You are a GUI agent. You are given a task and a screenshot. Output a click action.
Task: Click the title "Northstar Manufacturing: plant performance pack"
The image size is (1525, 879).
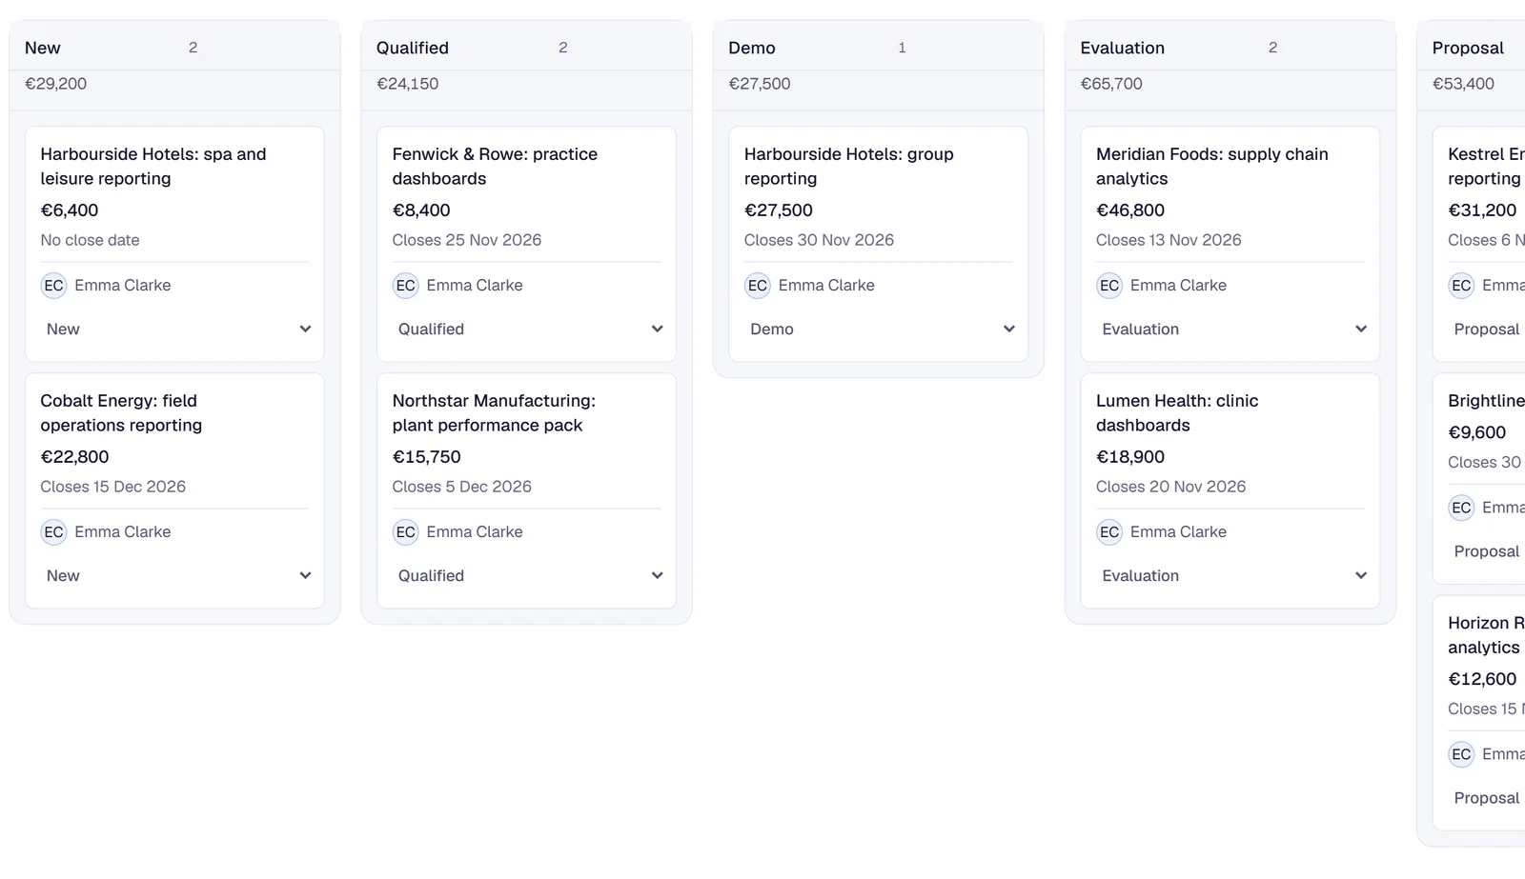coord(494,413)
